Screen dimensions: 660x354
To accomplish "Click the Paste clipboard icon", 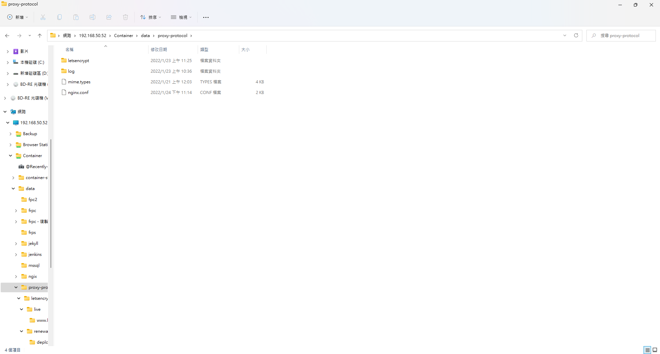I will click(x=76, y=17).
